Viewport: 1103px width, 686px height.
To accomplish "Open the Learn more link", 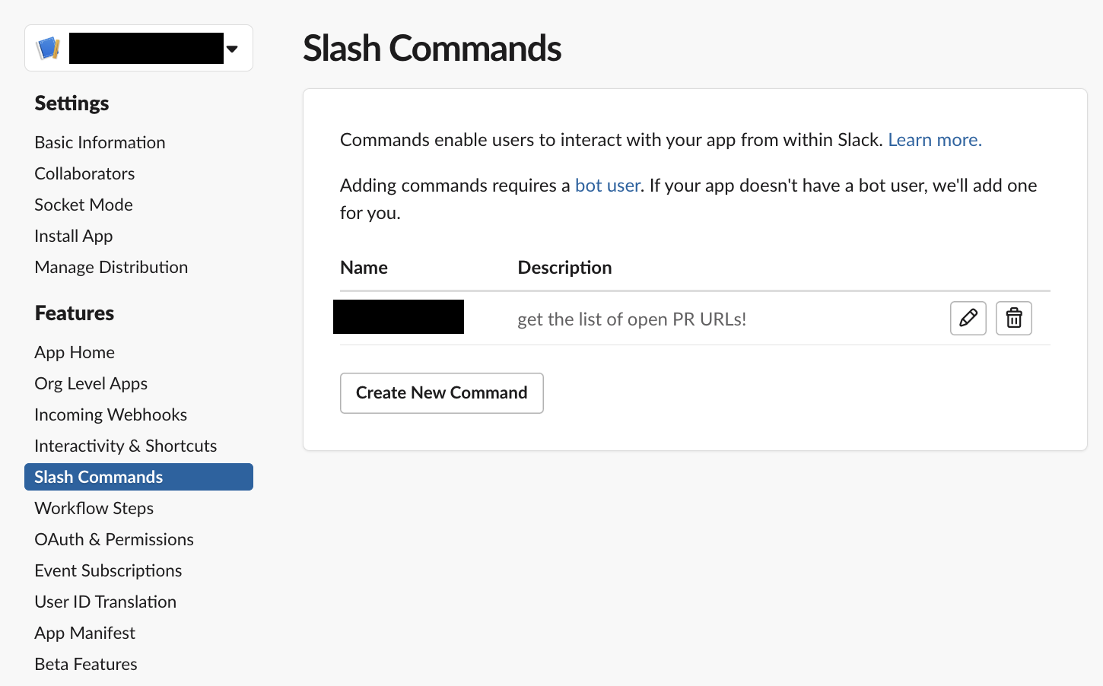I will click(934, 140).
